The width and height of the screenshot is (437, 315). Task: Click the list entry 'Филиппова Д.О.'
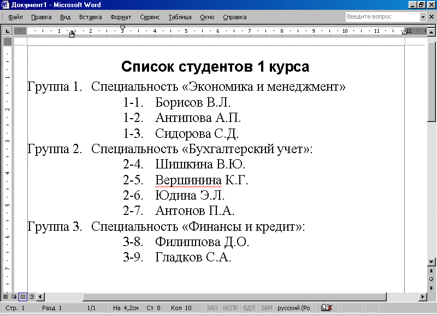click(x=202, y=242)
